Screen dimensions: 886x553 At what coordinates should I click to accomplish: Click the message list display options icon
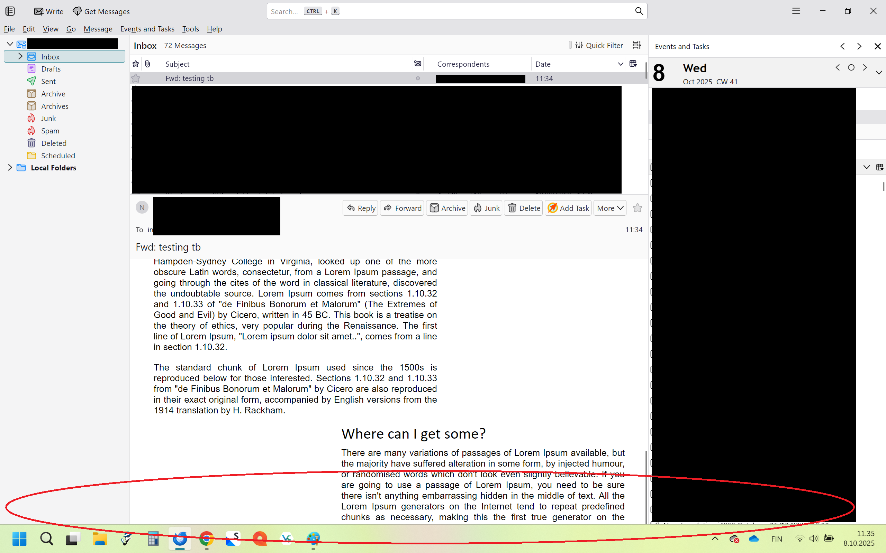[x=637, y=45]
